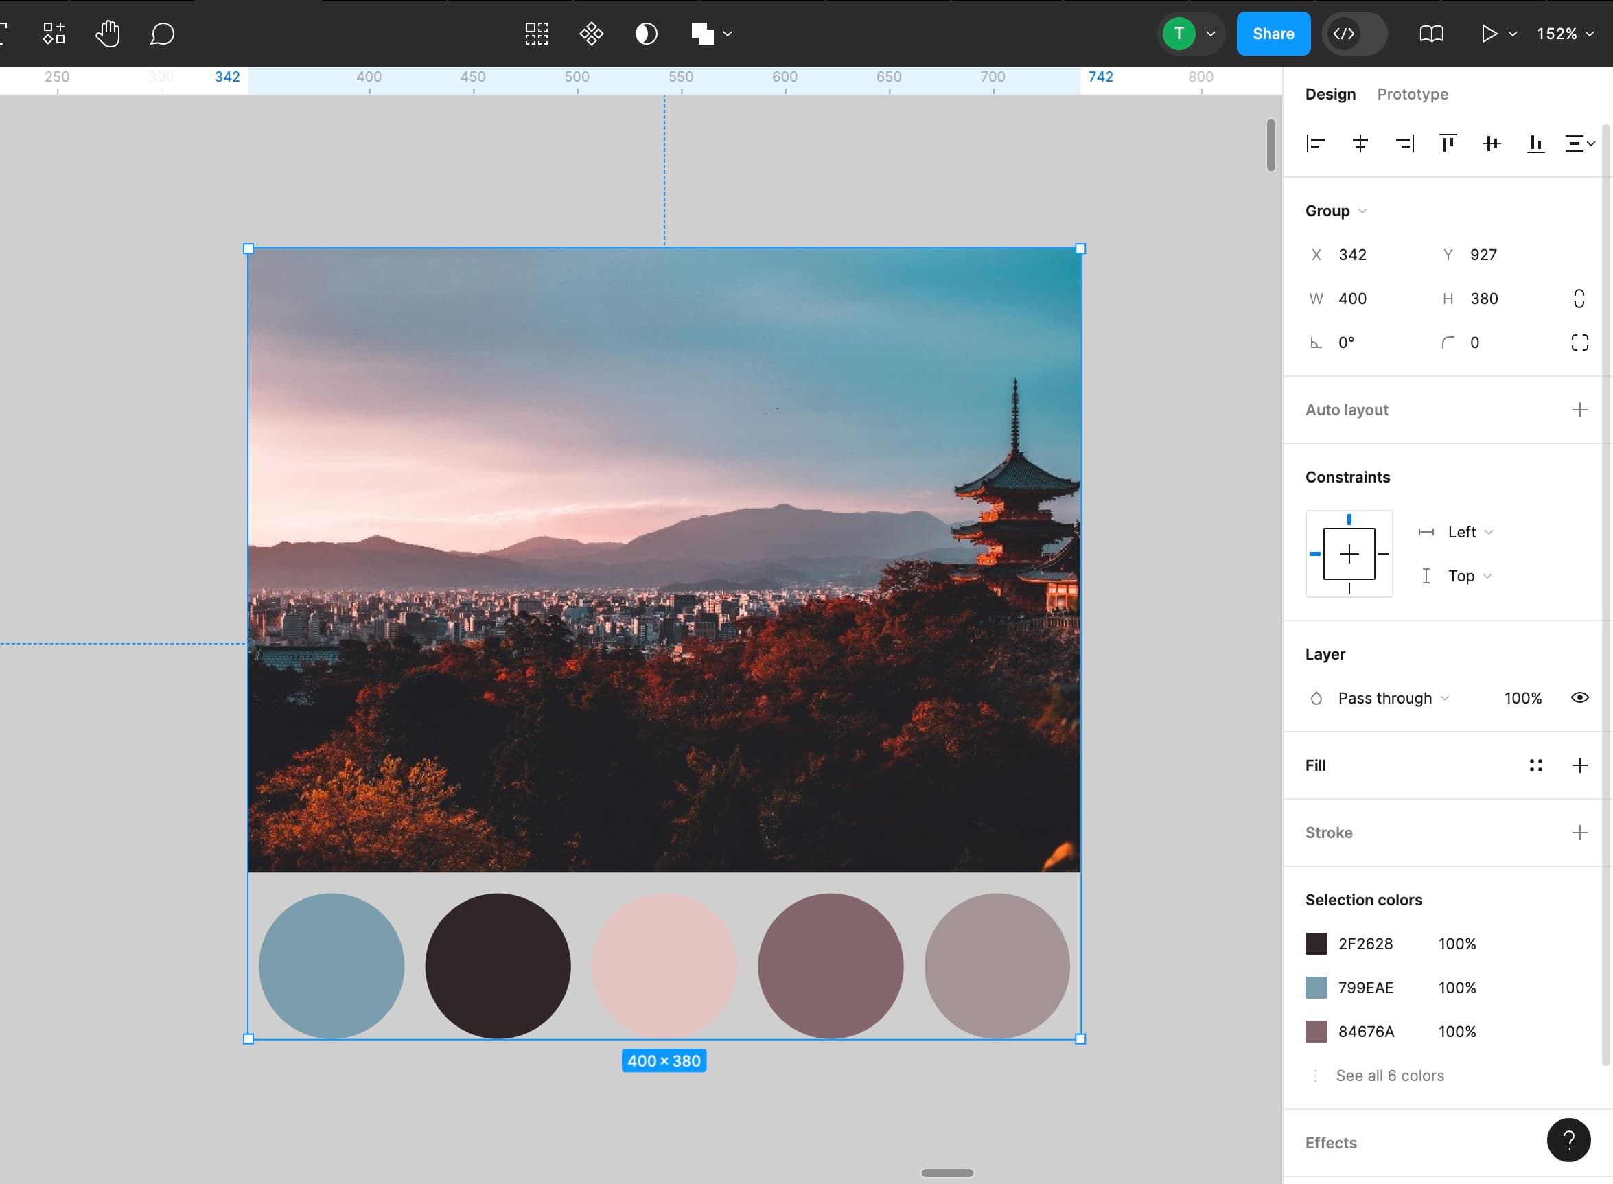
Task: Select the Comment tool
Action: tap(162, 33)
